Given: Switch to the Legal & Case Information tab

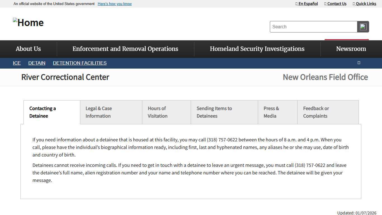Looking at the screenshot, I should pos(111,112).
